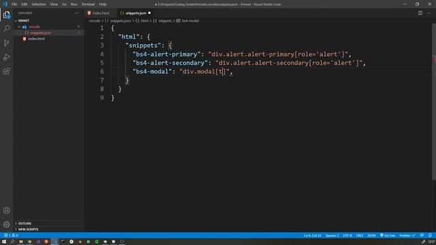Image resolution: width=436 pixels, height=245 pixels.
Task: Open the View menu
Action: (x=54, y=4)
